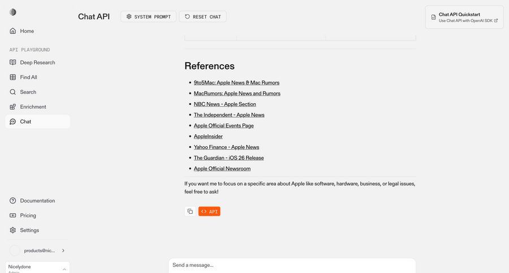Click the Pricing icon in sidebar

click(x=13, y=215)
